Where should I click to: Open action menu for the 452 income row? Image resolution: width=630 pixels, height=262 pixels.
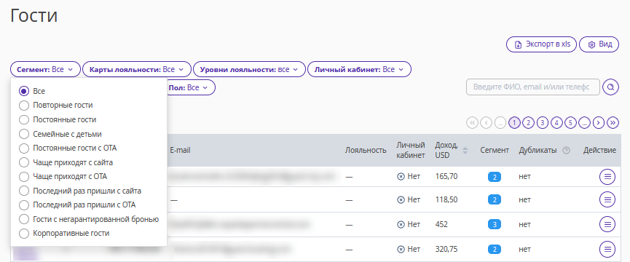607,224
